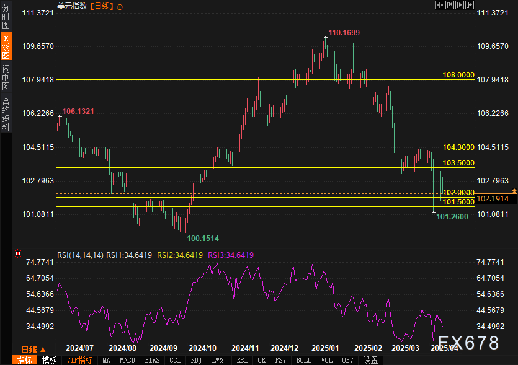
Task: Switch to 分时图 view in left sidebar
Action: tap(6, 17)
